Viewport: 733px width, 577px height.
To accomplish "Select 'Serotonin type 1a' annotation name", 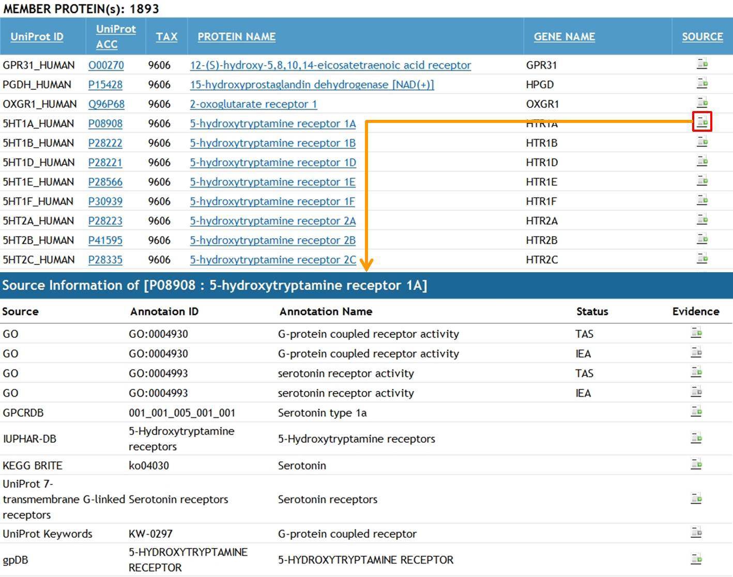I will [x=322, y=413].
